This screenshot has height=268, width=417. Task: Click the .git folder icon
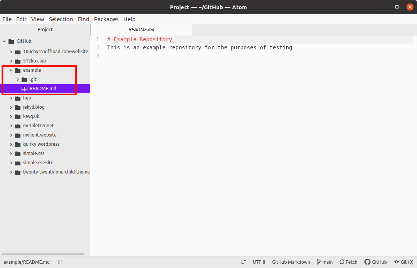24,79
